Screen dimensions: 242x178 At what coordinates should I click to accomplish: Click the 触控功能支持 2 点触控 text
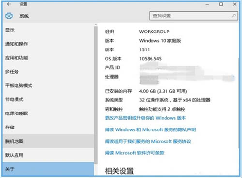162,109
